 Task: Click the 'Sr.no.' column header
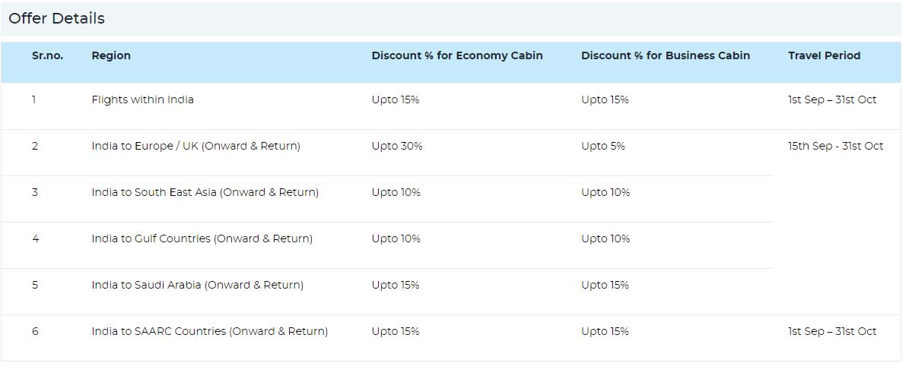47,55
